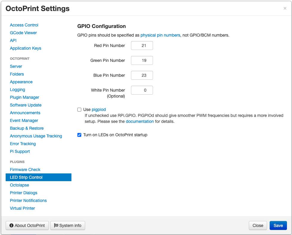Click the flag icon in System info

[x=56, y=225]
